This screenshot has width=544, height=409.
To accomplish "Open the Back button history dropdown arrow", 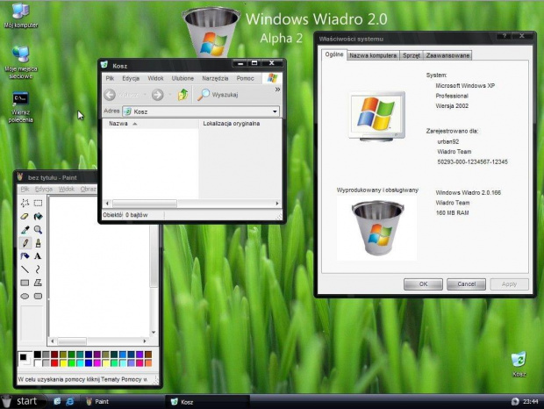I will (145, 95).
